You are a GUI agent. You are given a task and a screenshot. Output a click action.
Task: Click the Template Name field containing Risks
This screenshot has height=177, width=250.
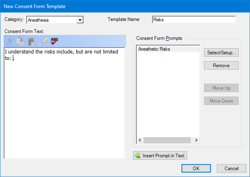click(194, 20)
